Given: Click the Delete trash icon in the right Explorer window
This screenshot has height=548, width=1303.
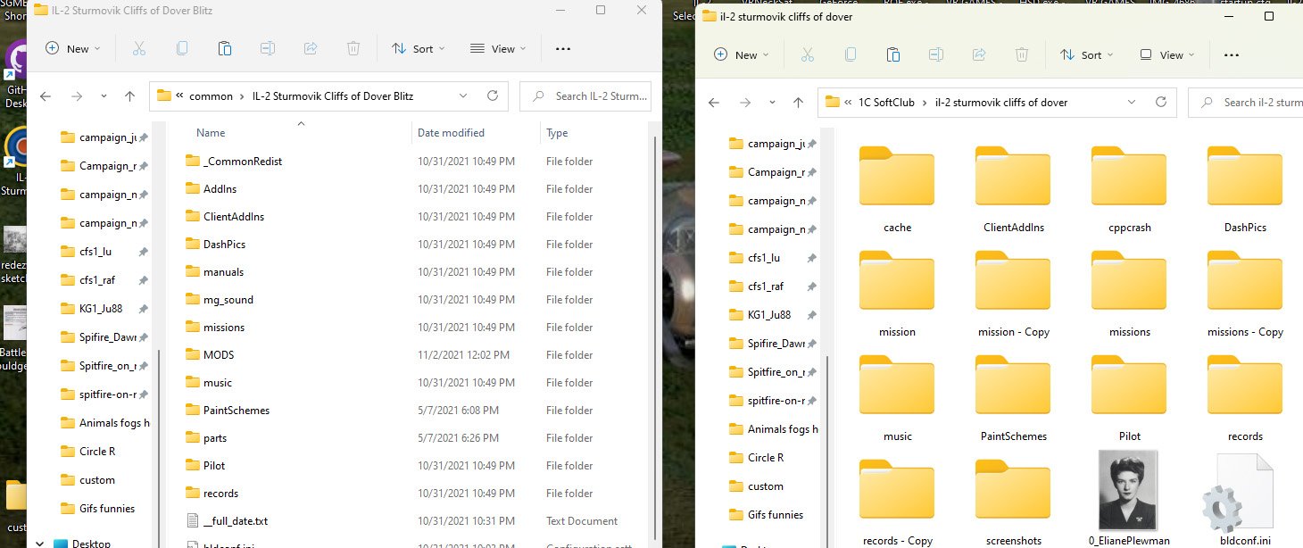Looking at the screenshot, I should click(1022, 55).
